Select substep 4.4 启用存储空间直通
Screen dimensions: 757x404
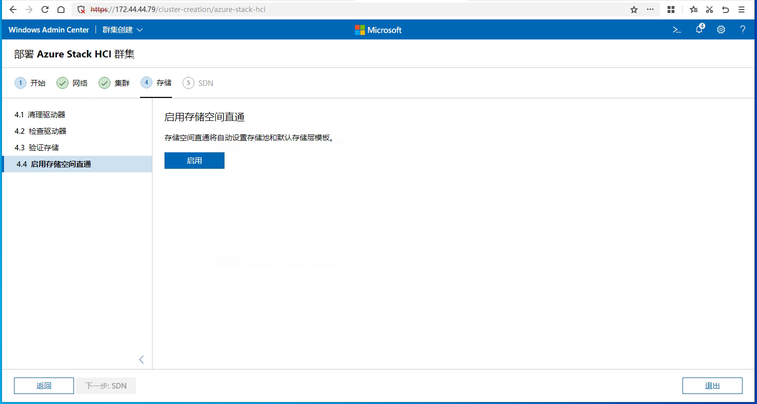click(x=77, y=164)
